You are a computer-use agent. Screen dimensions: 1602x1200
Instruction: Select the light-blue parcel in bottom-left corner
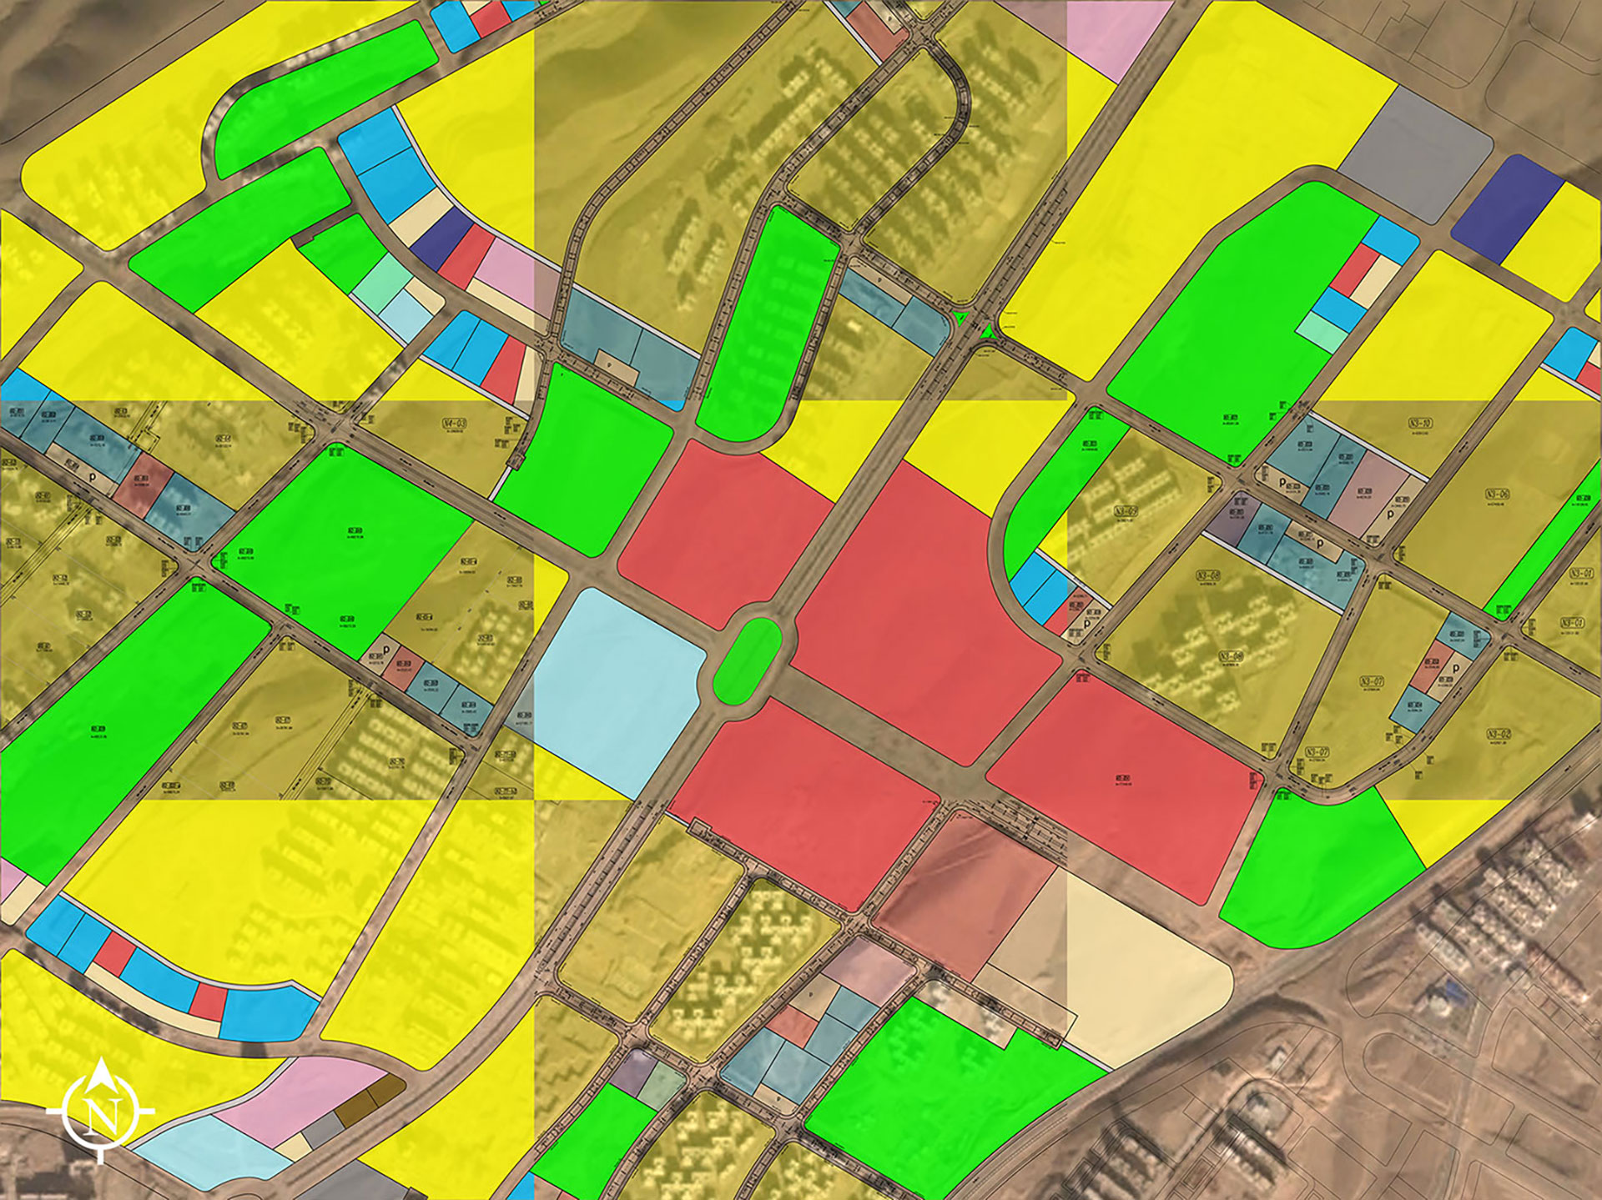pos(209,1151)
